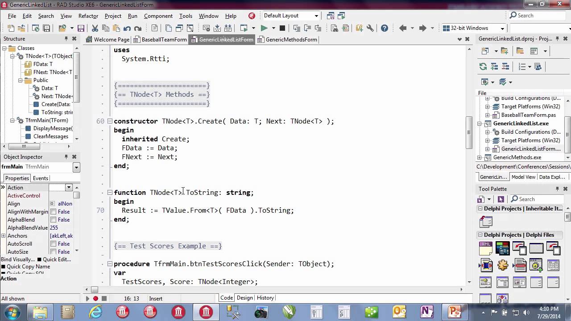Toggle the AutoScroll property checkbox

click(x=53, y=244)
